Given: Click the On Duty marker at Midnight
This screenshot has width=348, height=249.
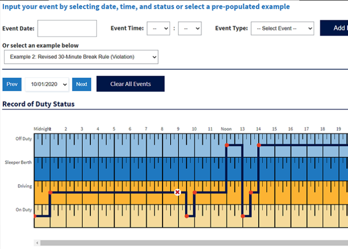Looking at the screenshot, I should pos(34,216).
